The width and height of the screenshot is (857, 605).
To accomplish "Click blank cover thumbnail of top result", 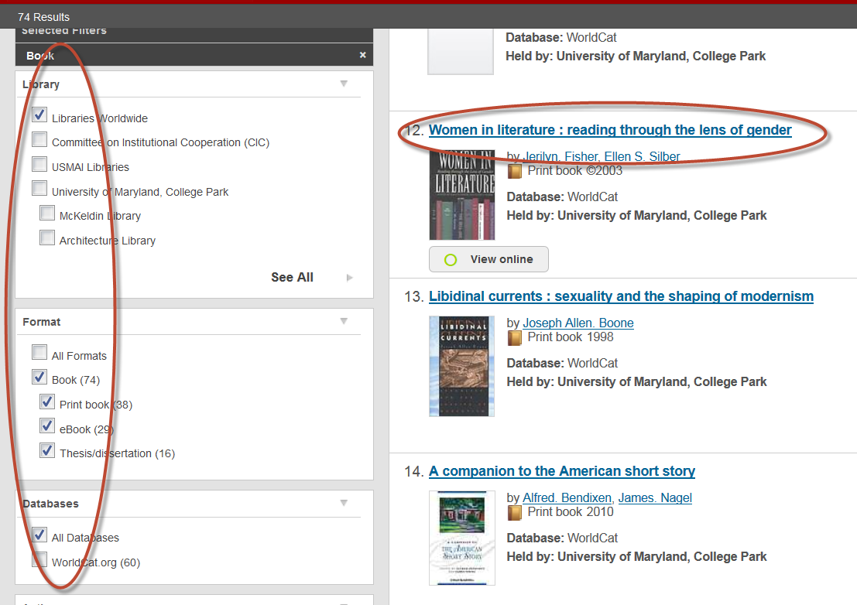I will pos(460,51).
